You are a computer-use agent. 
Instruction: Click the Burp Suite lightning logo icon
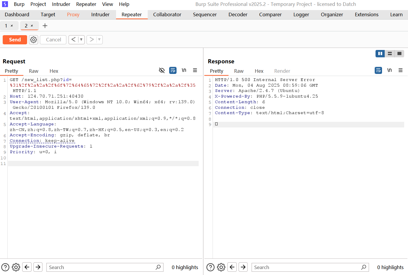(x=5, y=4)
